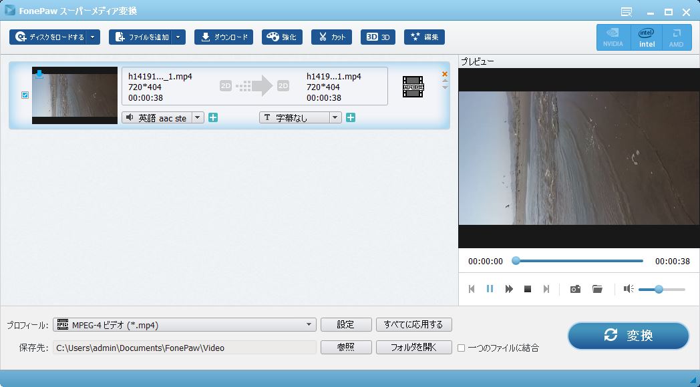Add an audio track with plus icon

pyautogui.click(x=213, y=117)
